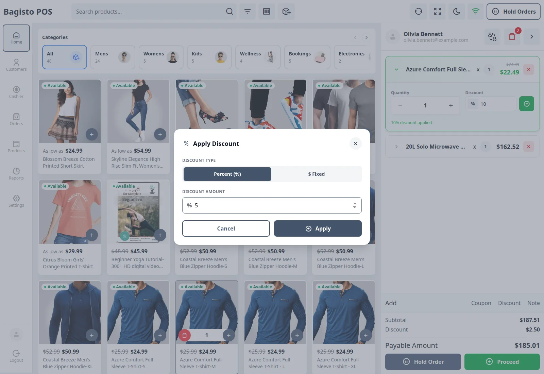Image resolution: width=544 pixels, height=374 pixels.
Task: Click the discount amount spinner arrows
Action: click(x=355, y=205)
